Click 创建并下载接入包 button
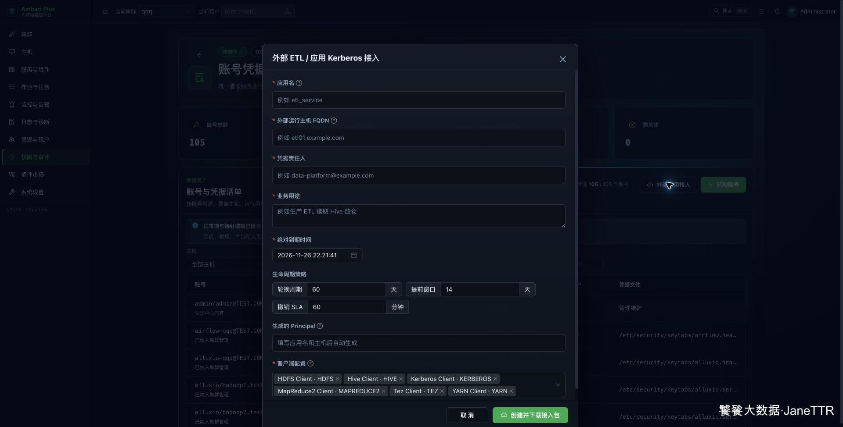This screenshot has width=843, height=427. coord(530,415)
